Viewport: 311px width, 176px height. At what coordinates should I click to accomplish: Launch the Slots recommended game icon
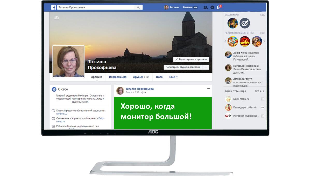click(245, 41)
